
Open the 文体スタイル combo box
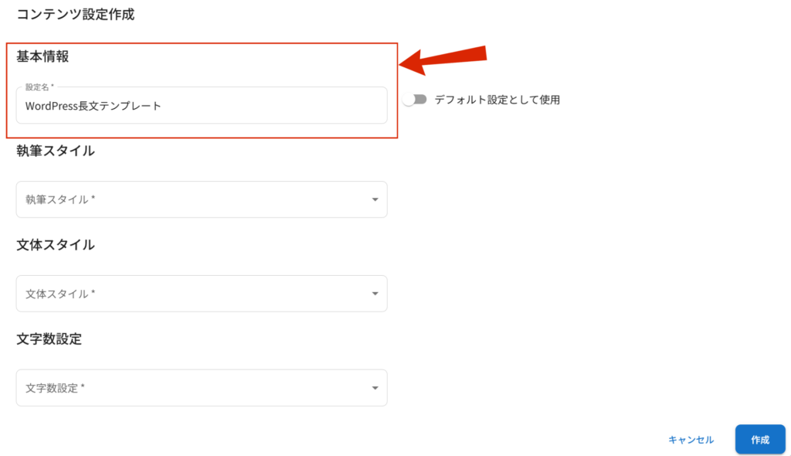point(202,294)
